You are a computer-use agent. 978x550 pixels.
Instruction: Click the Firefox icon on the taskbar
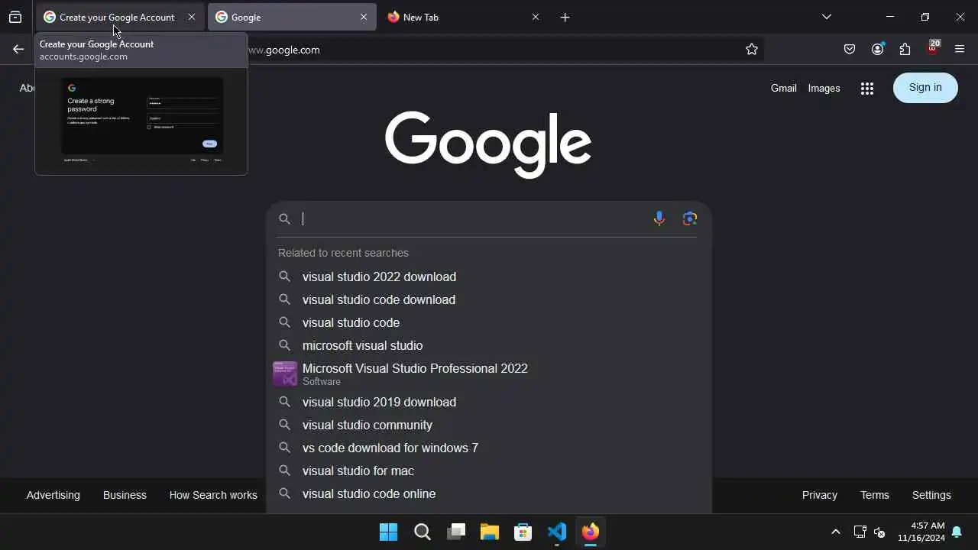[591, 532]
